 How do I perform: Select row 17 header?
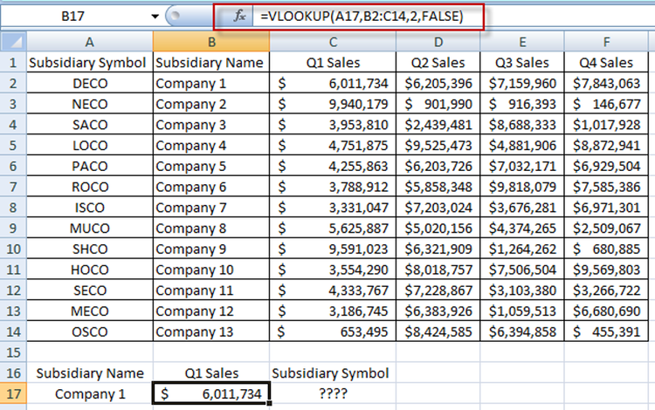point(14,393)
